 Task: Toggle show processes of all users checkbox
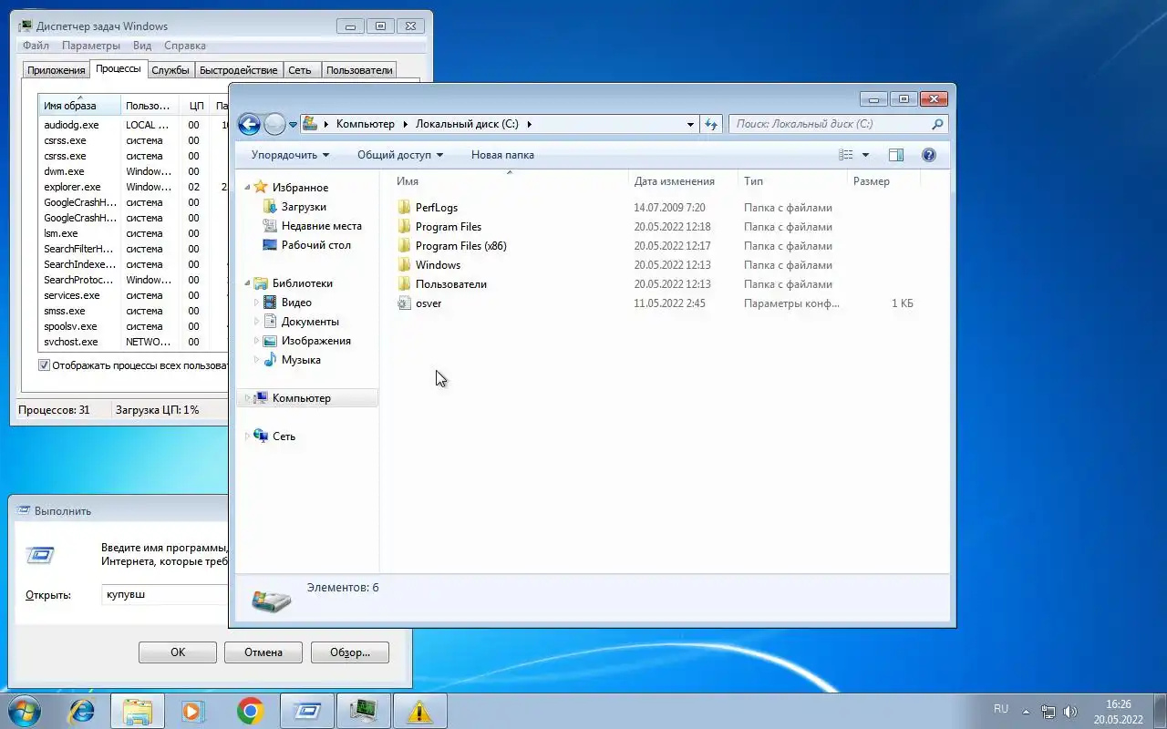tap(44, 365)
